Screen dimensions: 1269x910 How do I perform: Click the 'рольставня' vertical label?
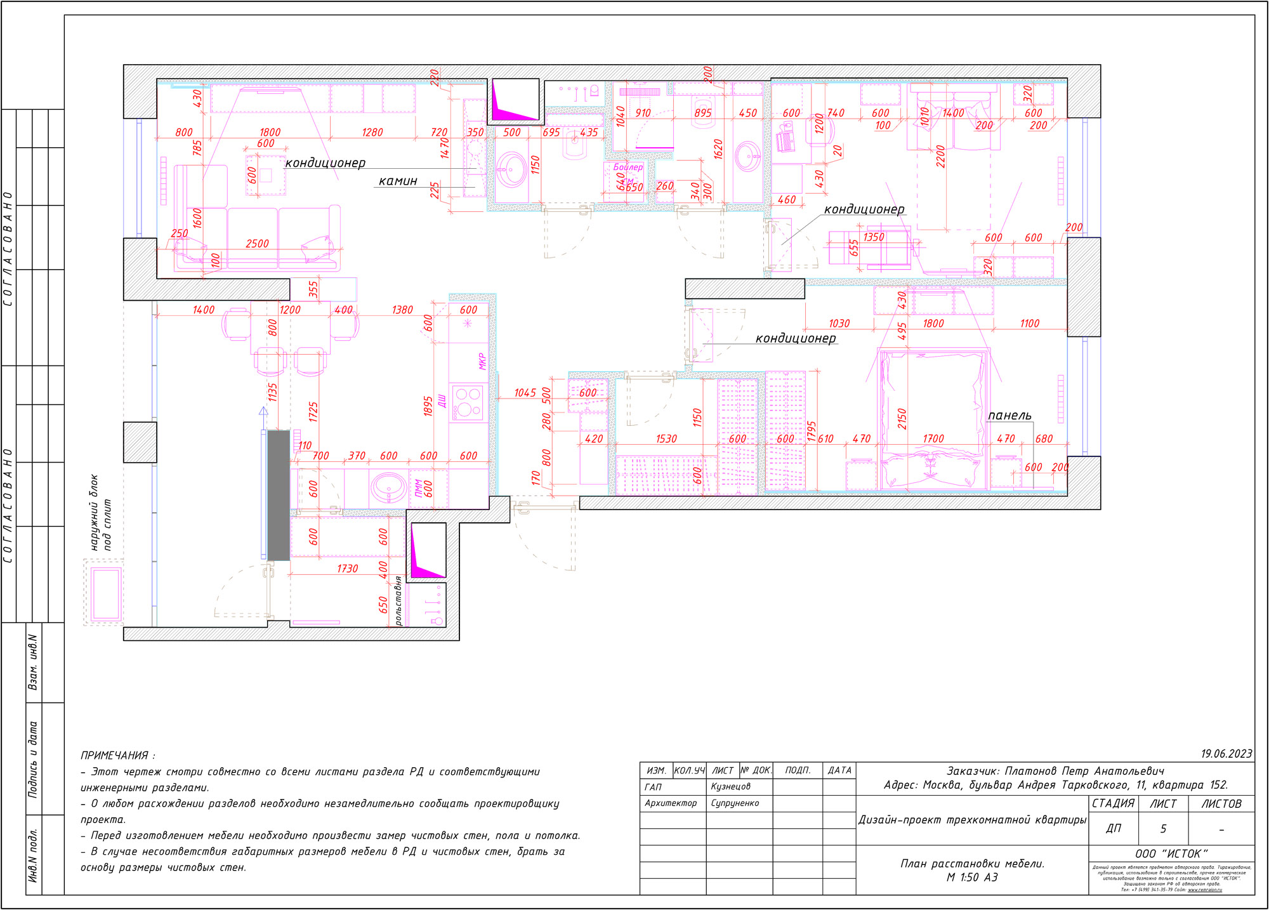pyautogui.click(x=398, y=600)
